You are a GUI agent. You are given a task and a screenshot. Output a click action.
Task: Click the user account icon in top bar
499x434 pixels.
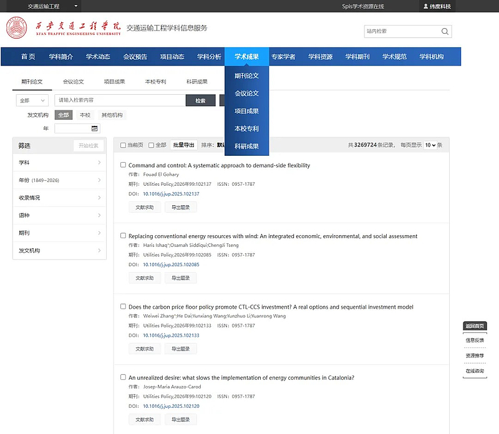425,6
